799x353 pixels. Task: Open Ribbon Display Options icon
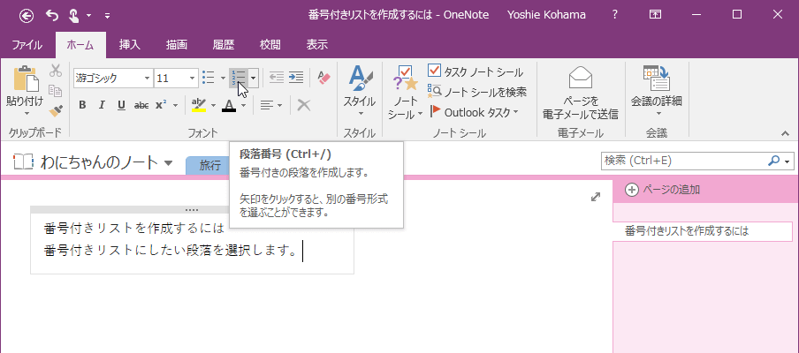click(x=655, y=15)
